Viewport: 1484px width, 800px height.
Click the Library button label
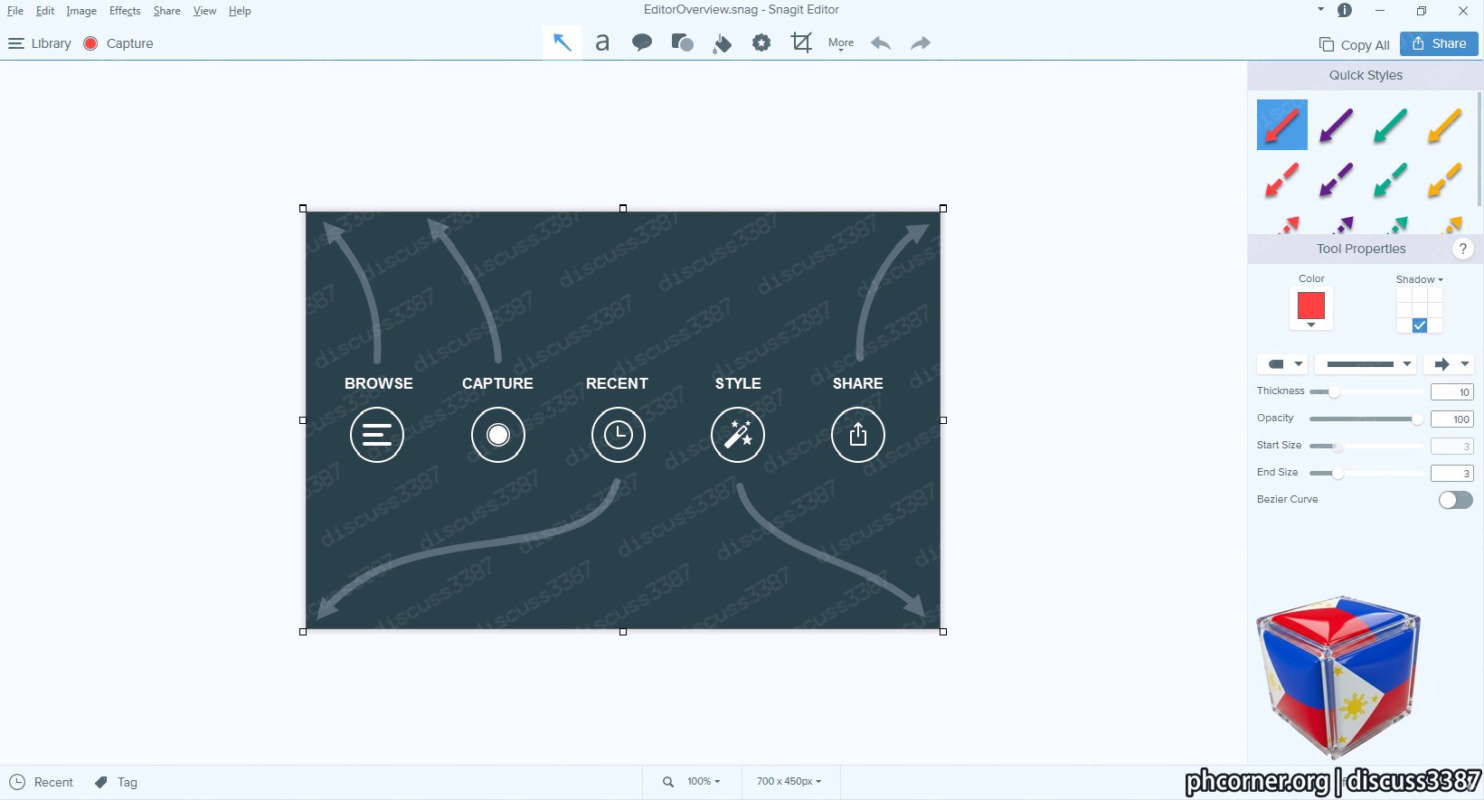(x=51, y=43)
